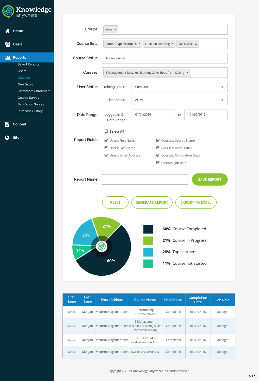Click the Health and Wellness cell
259x381 pixels.
145,352
